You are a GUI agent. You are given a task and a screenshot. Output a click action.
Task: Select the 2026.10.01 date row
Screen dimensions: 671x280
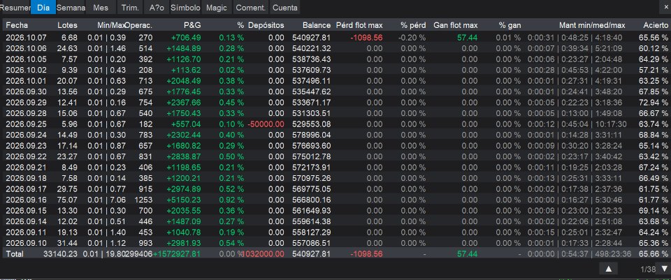pos(335,81)
